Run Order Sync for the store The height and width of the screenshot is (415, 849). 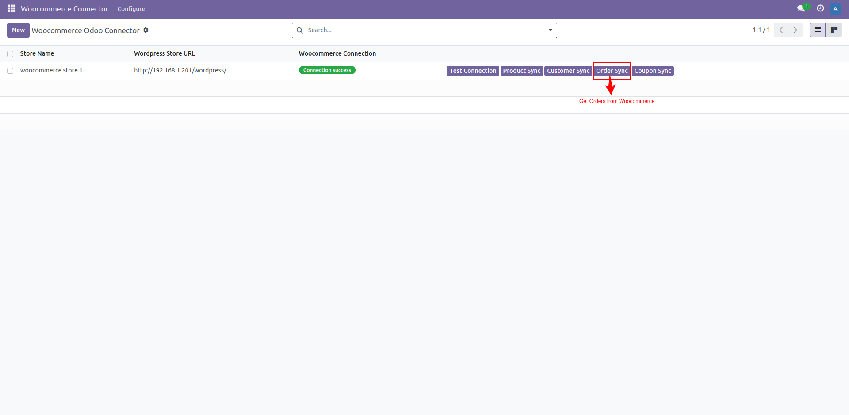pyautogui.click(x=612, y=71)
